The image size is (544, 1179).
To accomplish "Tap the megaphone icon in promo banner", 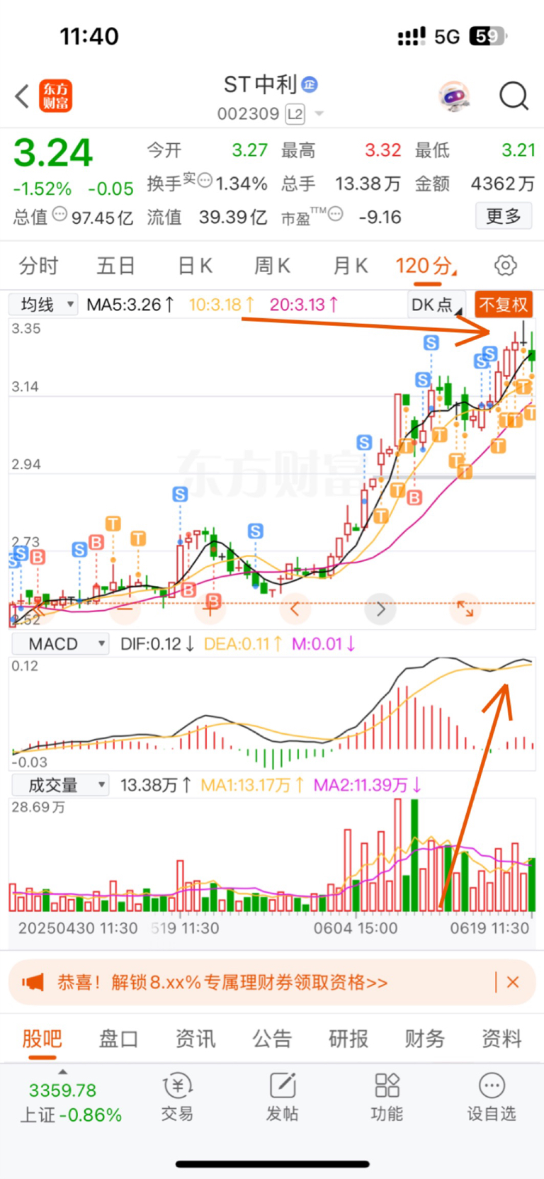I will click(x=33, y=982).
